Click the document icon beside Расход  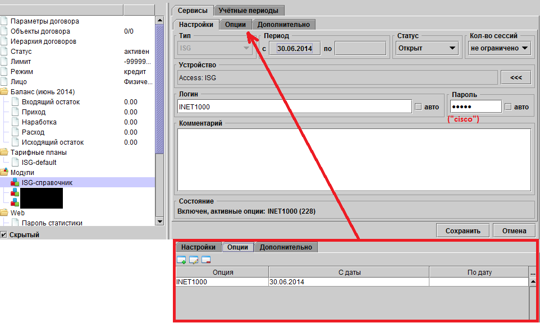[x=15, y=132]
